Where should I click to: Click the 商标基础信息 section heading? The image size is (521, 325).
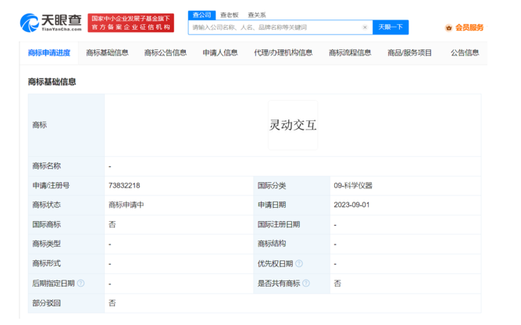(x=52, y=82)
